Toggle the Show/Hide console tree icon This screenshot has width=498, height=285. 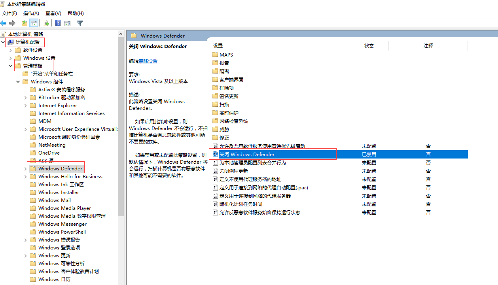[34, 23]
